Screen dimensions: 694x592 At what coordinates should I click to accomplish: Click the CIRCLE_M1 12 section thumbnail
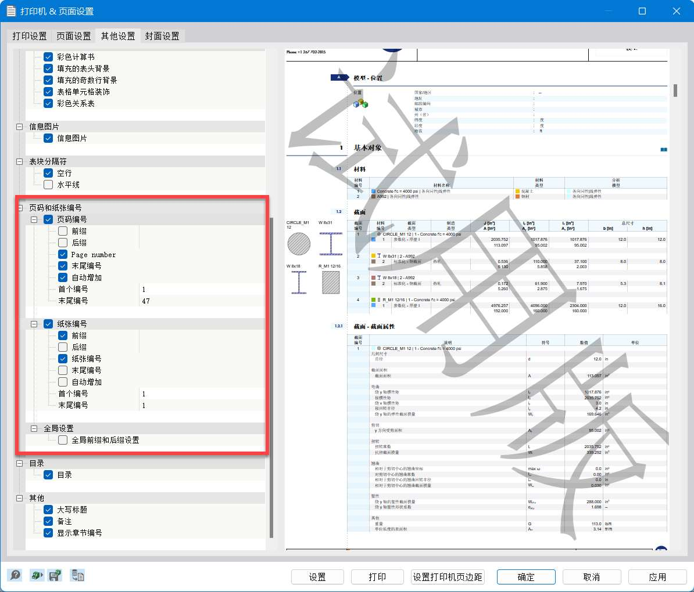[299, 244]
